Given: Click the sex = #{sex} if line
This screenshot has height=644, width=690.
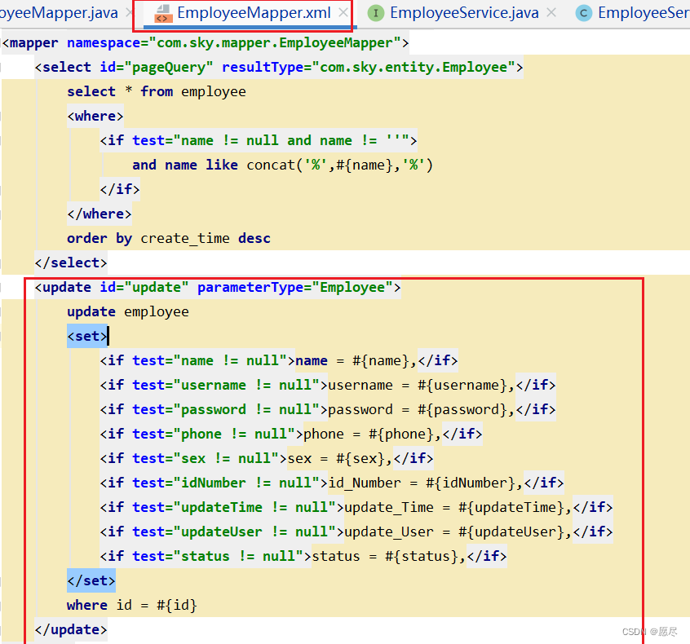Looking at the screenshot, I should pyautogui.click(x=266, y=458).
